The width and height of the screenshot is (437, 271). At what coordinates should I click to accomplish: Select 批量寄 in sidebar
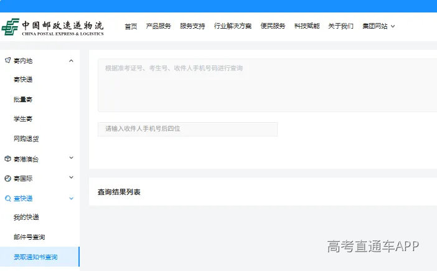[x=23, y=99]
